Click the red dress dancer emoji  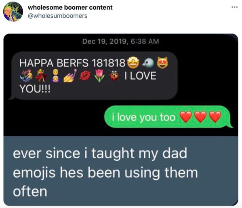[x=41, y=76]
